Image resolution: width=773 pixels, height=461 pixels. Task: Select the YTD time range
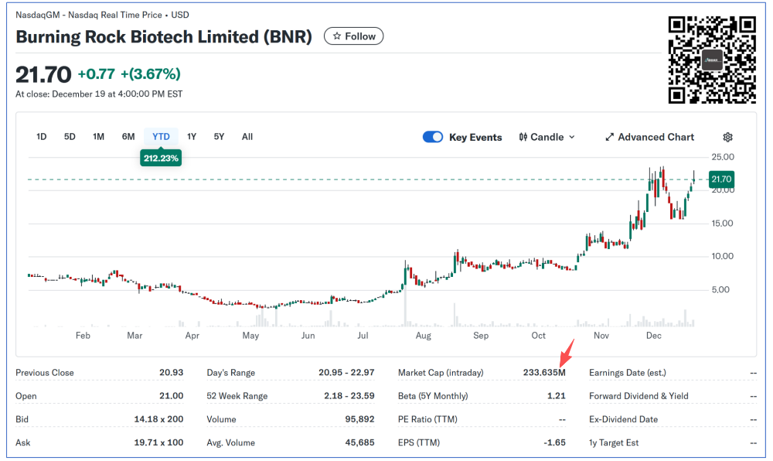161,137
